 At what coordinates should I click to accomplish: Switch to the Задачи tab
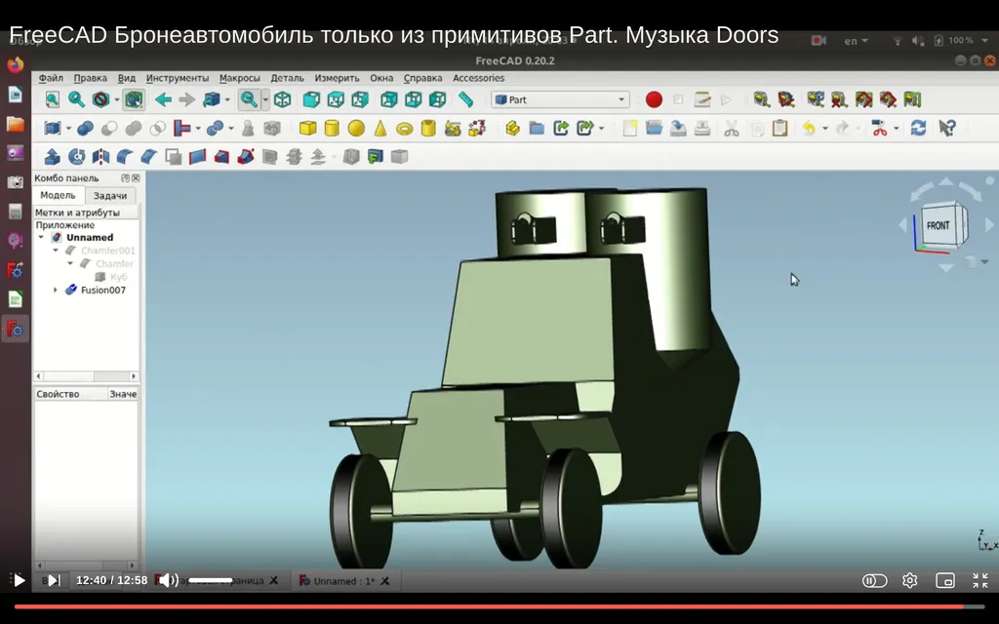coord(109,196)
